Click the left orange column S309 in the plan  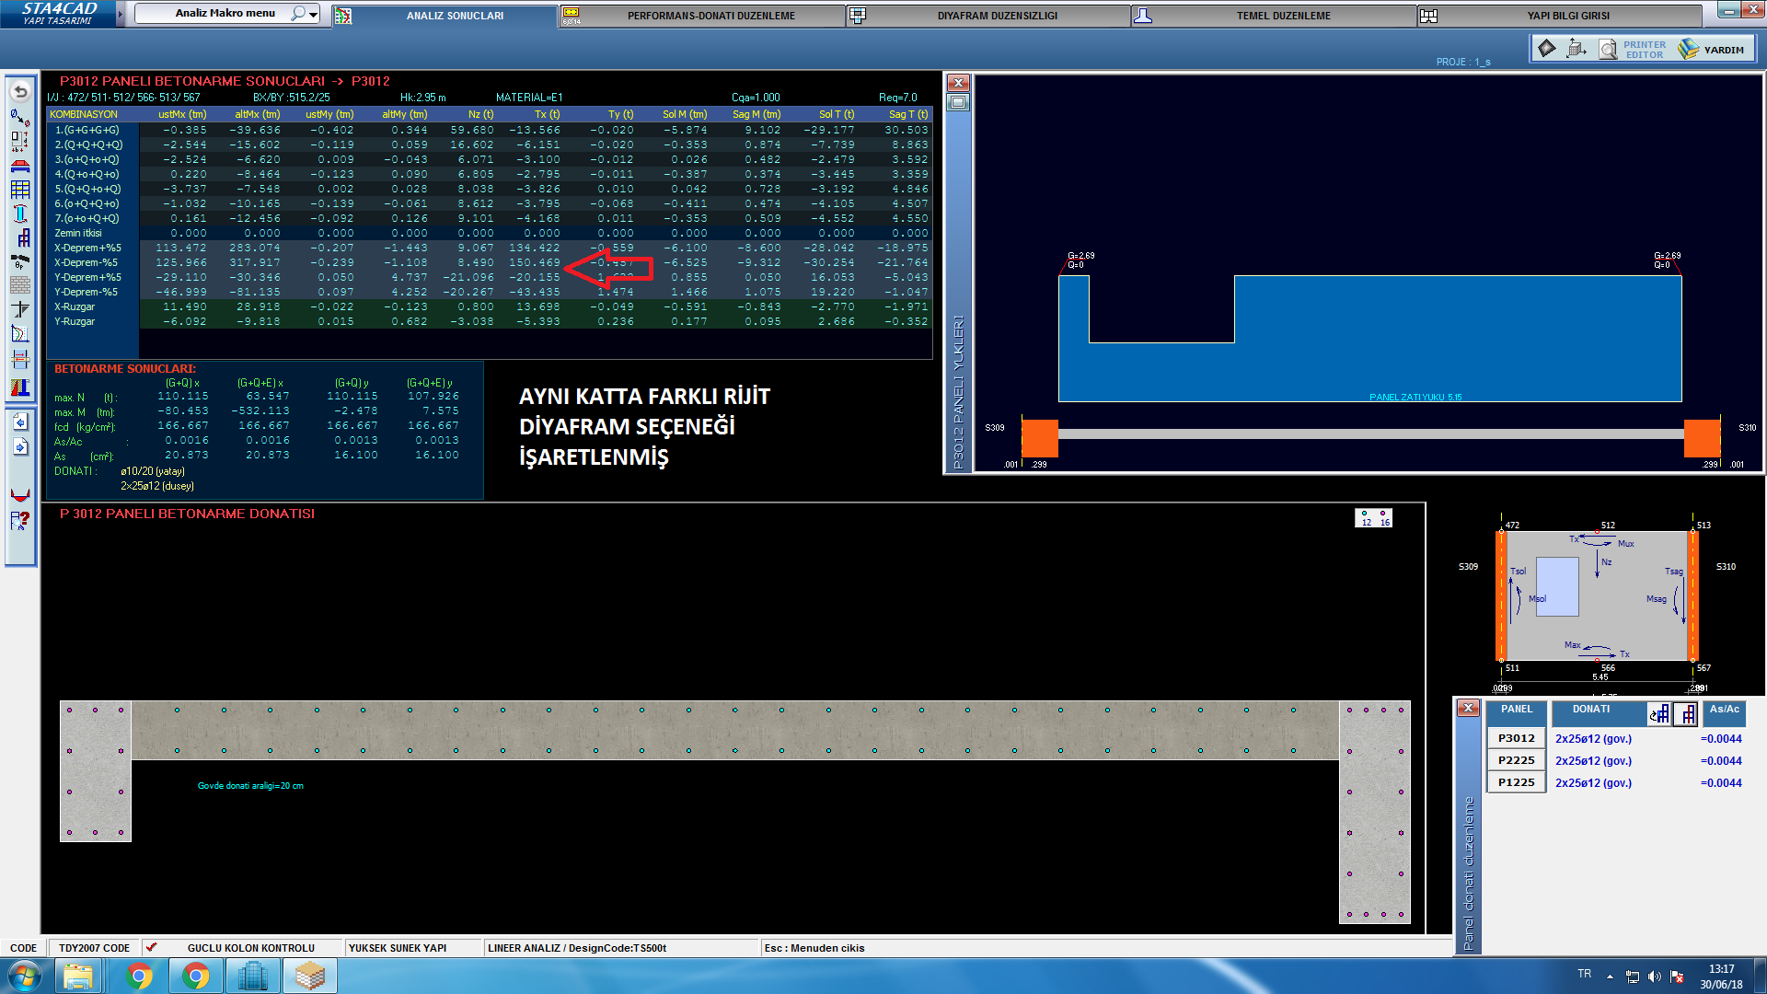[1040, 438]
